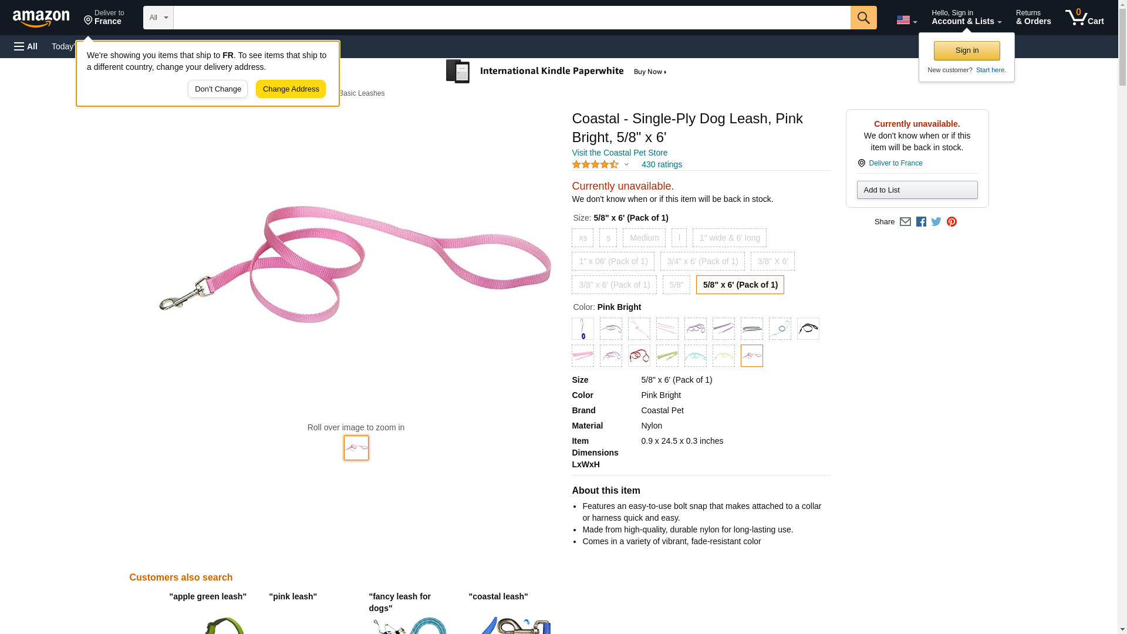Image resolution: width=1127 pixels, height=634 pixels.
Task: Pick the 3/4" x 6' (Pack of 1) size
Action: pyautogui.click(x=702, y=261)
